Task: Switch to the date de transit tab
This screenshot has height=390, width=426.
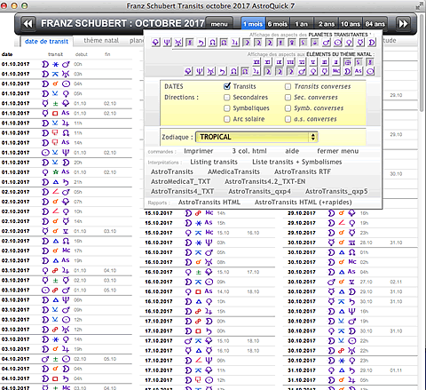Action: point(46,42)
